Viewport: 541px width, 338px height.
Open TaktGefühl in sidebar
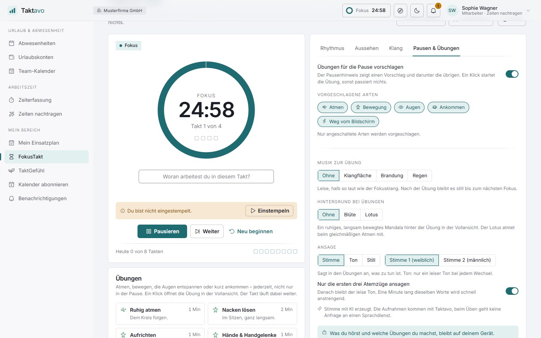pos(47,171)
